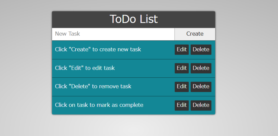278x136 pixels.
Task: Click blank teal space in the 'Click "Create"' row
Action: click(158, 49)
